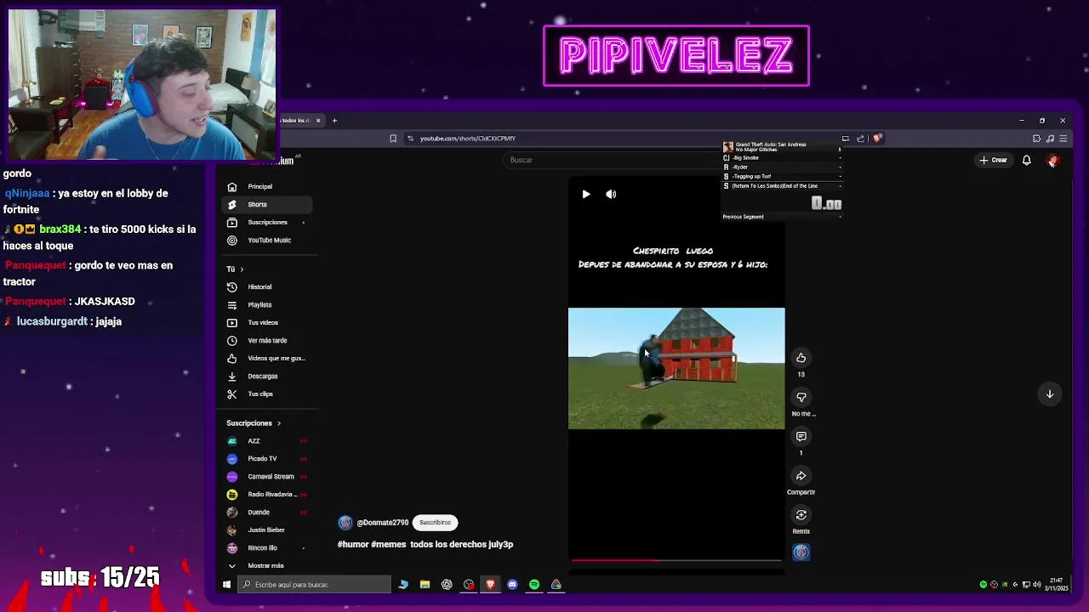
Task: Expand the Suscripciones section header
Action: coord(254,423)
